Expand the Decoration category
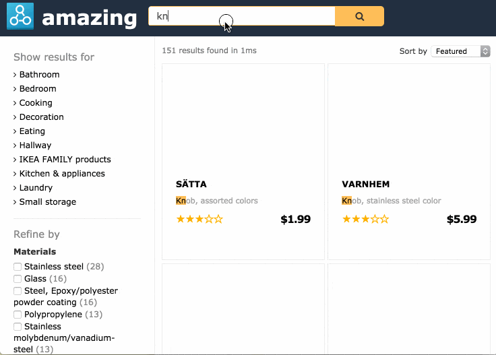This screenshot has width=496, height=355. tap(41, 117)
